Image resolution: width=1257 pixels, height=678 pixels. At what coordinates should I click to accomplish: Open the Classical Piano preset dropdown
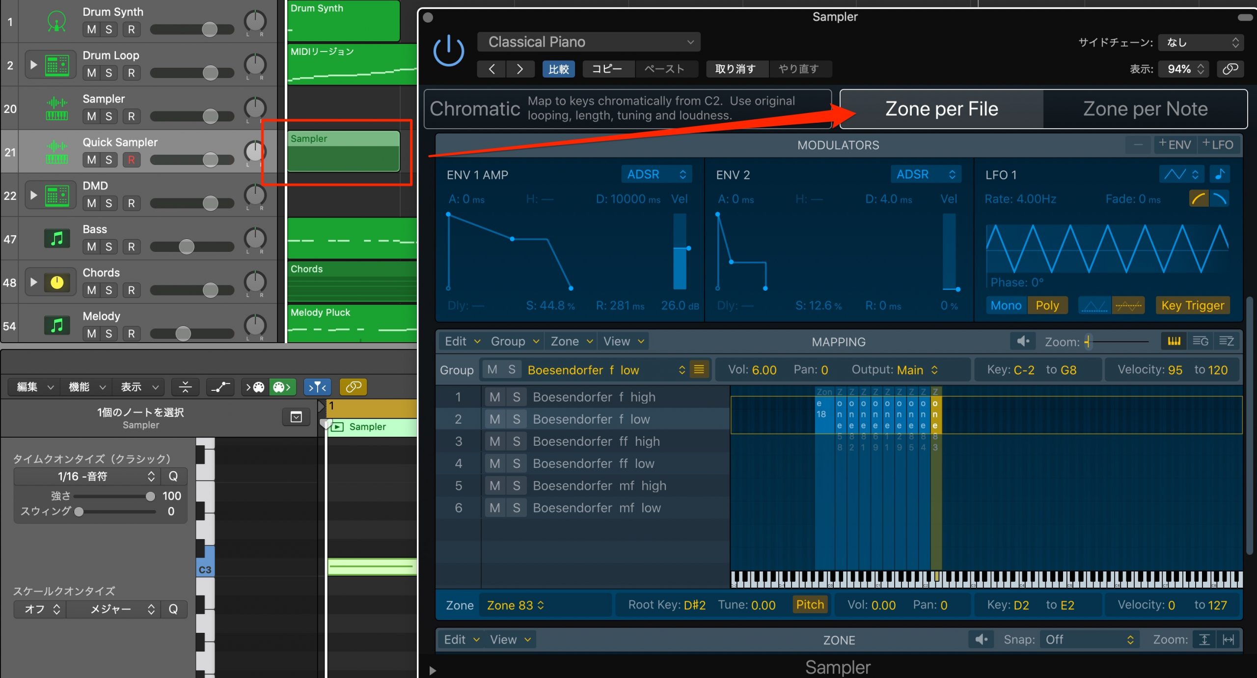(x=589, y=42)
